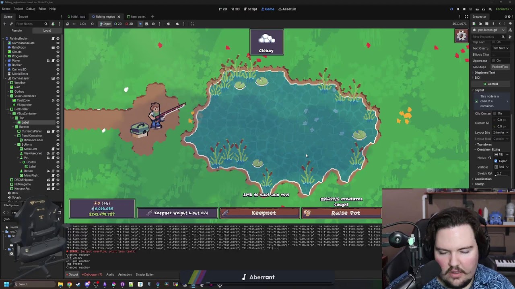
Task: Select the Camera2D node
Action: click(19, 69)
